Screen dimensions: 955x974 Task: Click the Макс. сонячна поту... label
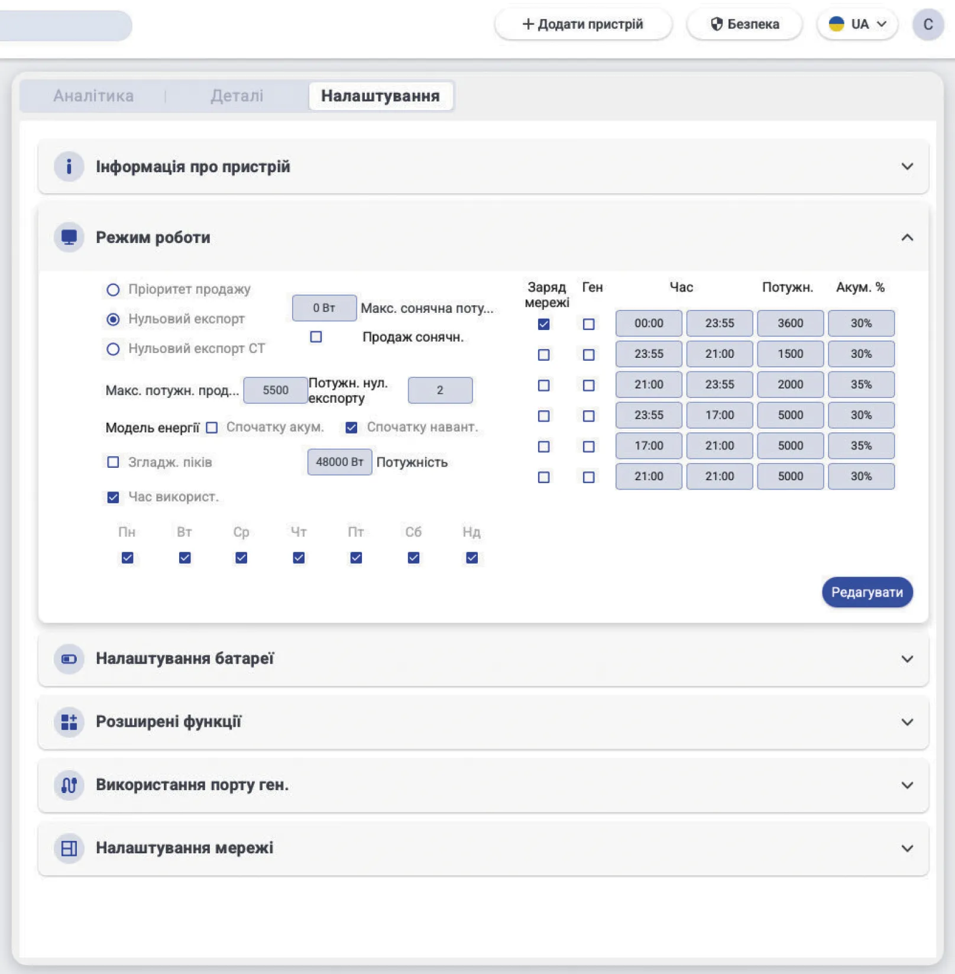click(x=427, y=309)
